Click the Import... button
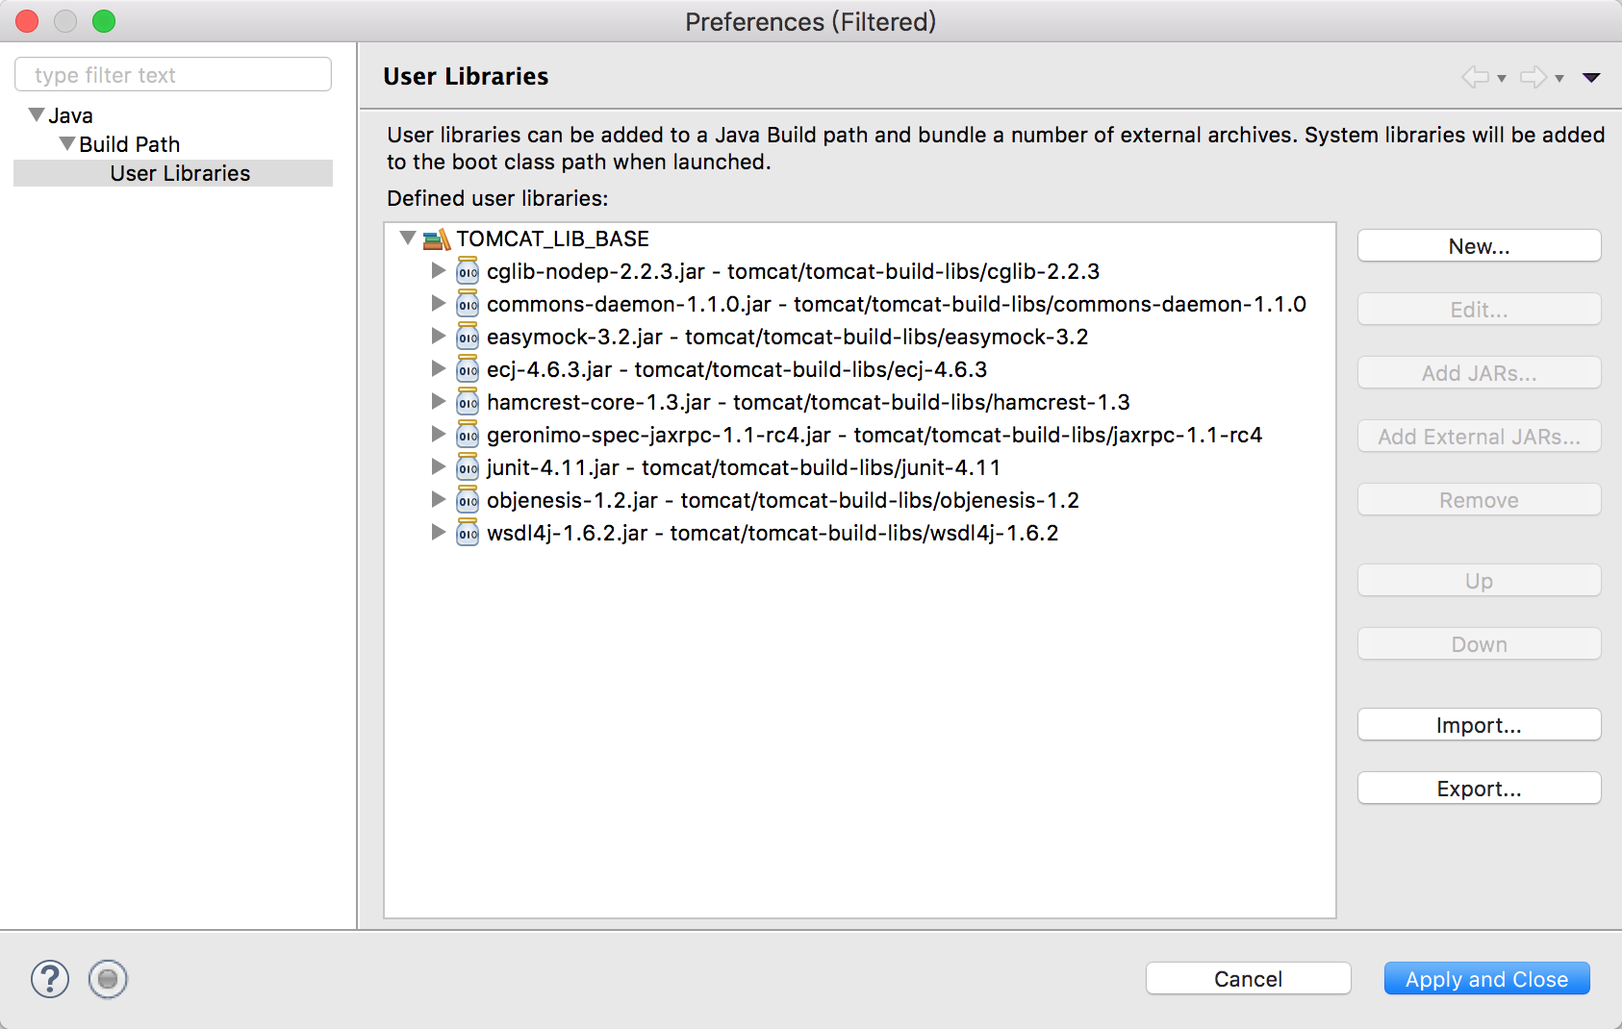 coord(1480,725)
